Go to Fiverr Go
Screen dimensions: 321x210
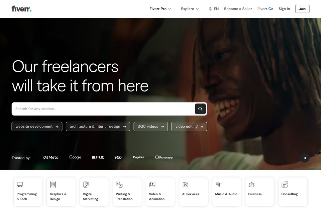[x=265, y=9]
